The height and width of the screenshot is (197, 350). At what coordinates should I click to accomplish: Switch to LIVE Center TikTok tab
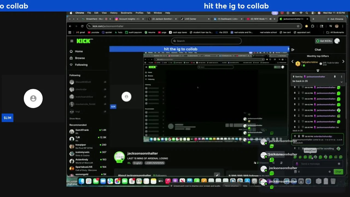click(195, 19)
